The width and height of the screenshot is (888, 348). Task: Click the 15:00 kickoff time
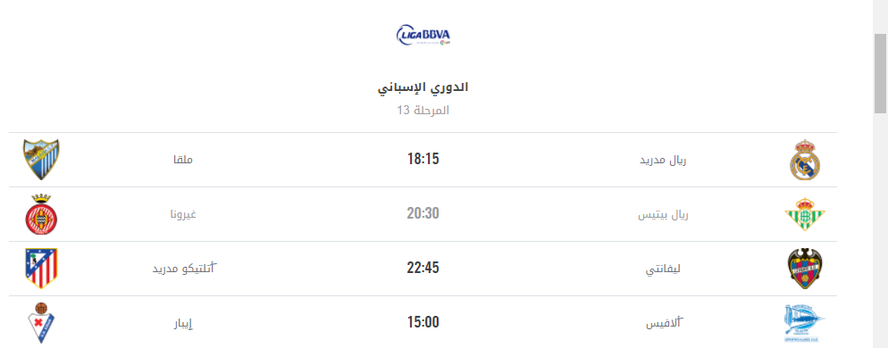pos(423,322)
